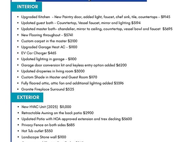Select the EV Car Charger $465 item
The width and height of the screenshot is (189, 142).
tap(39, 53)
